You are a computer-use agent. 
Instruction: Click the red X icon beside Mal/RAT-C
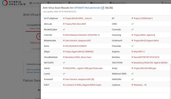[x=132, y=52]
